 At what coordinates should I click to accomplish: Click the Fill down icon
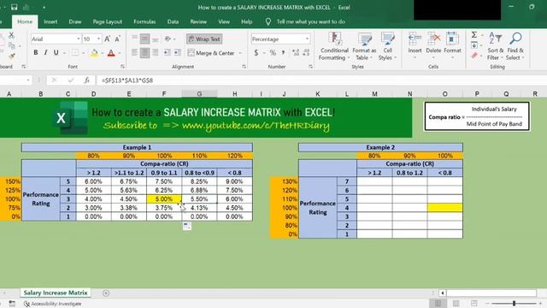point(474,45)
